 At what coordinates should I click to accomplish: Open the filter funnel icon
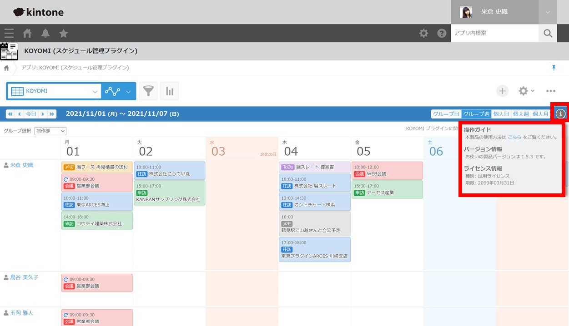coord(148,91)
